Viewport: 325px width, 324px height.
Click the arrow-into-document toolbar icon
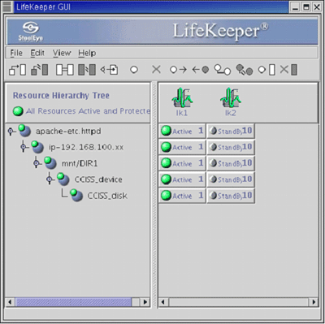coord(109,70)
